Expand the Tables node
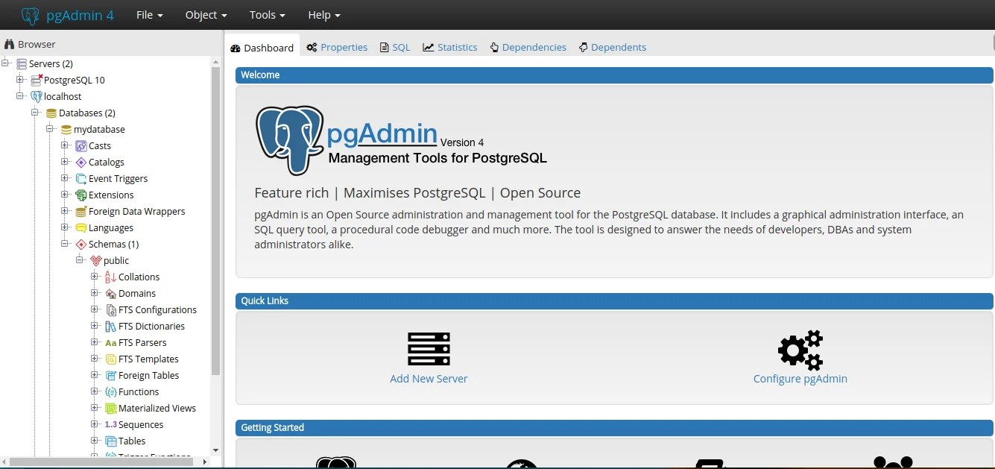Screen dimensions: 995x469 click(x=94, y=441)
